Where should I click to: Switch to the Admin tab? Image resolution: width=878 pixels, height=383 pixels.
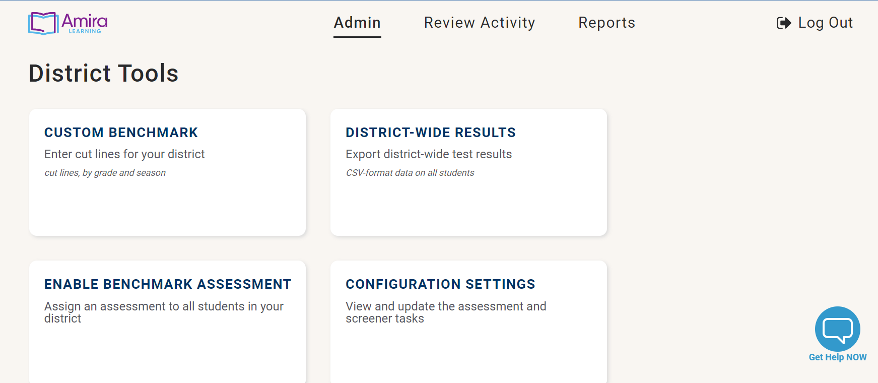coord(357,23)
